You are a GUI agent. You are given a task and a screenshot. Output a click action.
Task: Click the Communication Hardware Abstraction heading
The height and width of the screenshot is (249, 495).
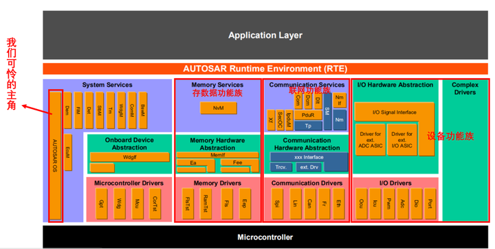click(x=307, y=144)
